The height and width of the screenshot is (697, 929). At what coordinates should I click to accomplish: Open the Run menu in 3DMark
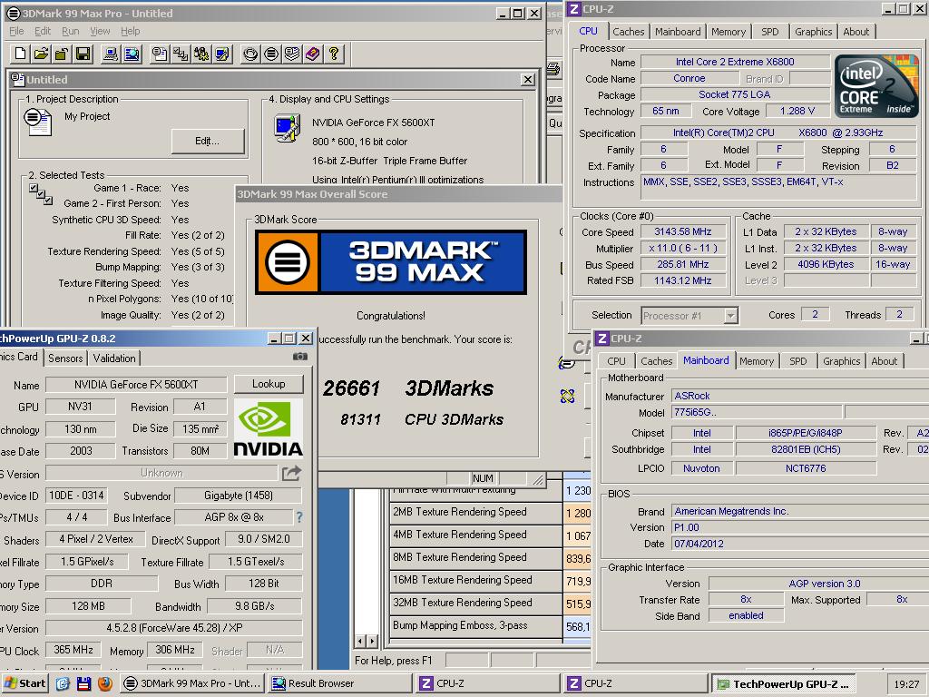point(71,31)
